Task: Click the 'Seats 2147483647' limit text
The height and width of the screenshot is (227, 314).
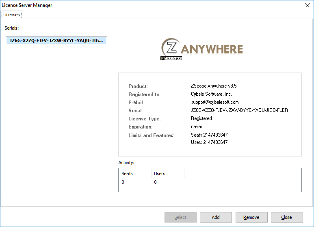Action: [x=209, y=135]
